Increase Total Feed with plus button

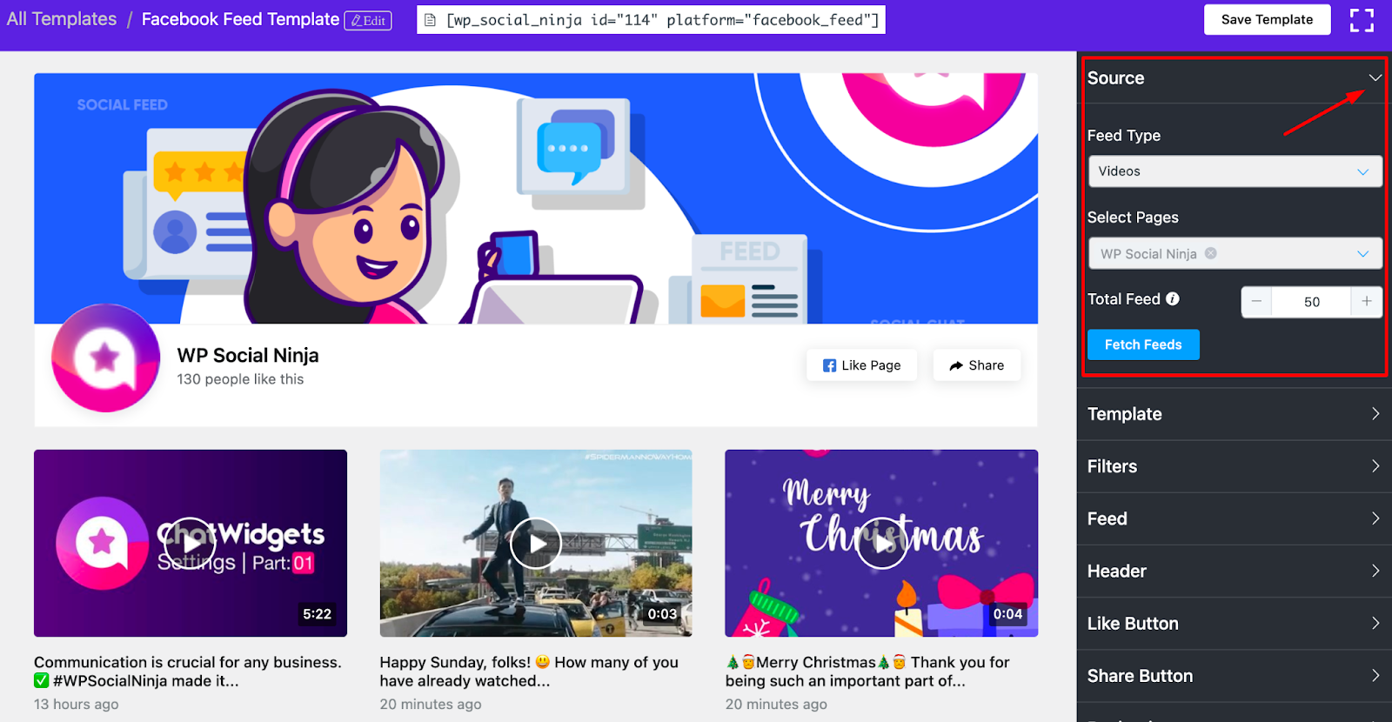point(1366,301)
